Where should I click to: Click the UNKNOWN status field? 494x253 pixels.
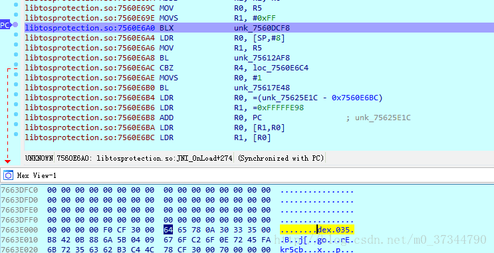click(39, 158)
